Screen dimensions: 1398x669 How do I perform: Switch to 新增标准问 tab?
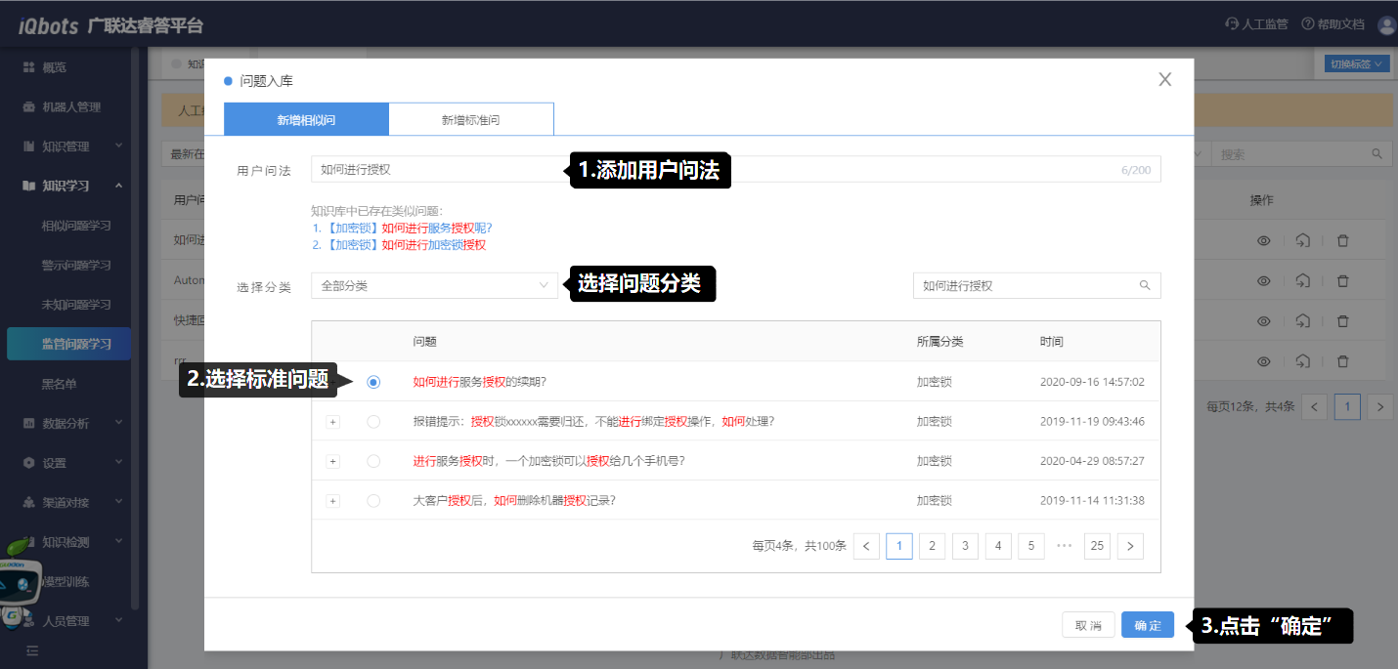pyautogui.click(x=471, y=120)
